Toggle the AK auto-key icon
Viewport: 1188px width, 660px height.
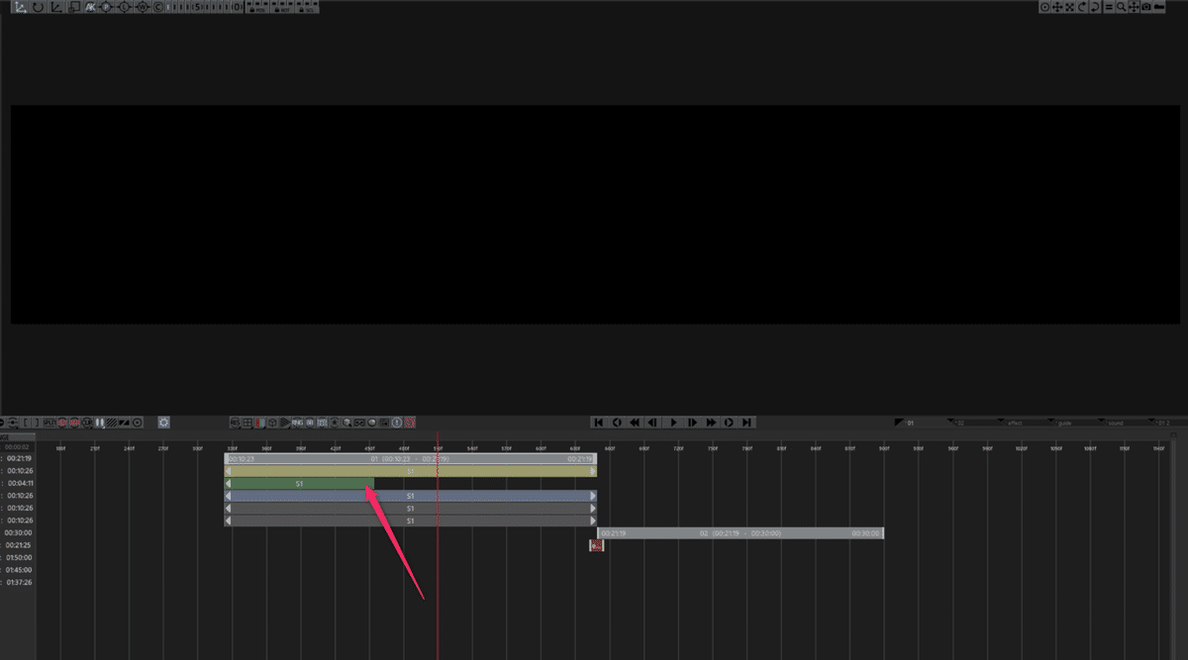(x=90, y=7)
